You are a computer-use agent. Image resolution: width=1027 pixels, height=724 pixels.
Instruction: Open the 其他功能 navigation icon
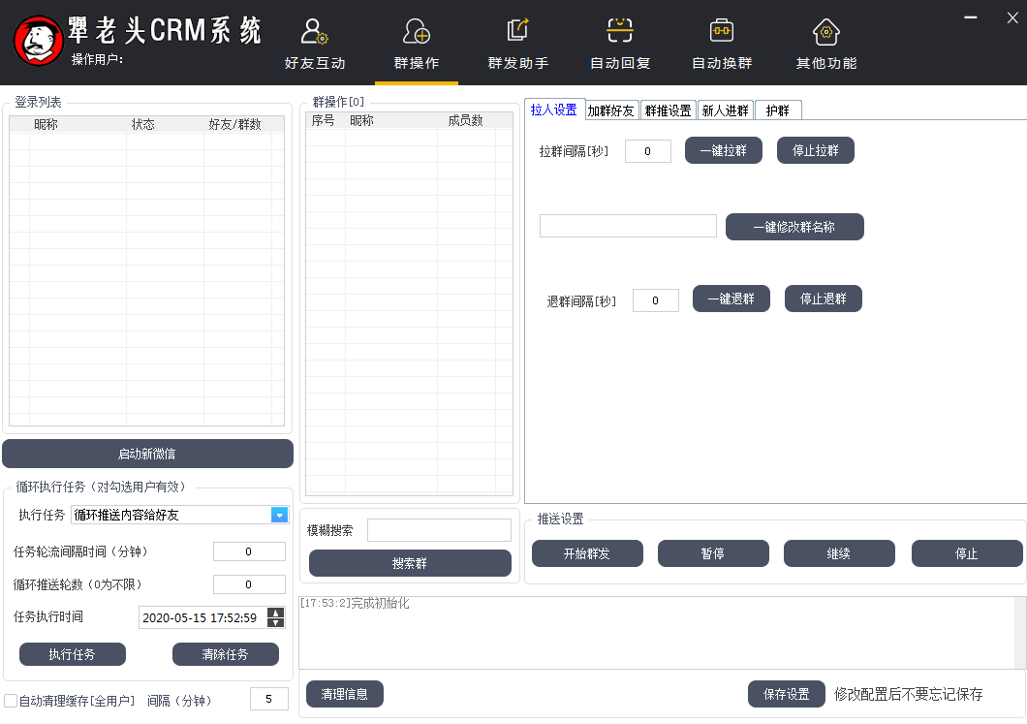(x=825, y=32)
